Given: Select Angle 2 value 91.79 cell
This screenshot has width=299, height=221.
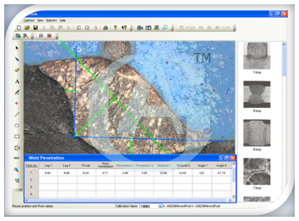Looking at the screenshot, I should pyautogui.click(x=221, y=173).
